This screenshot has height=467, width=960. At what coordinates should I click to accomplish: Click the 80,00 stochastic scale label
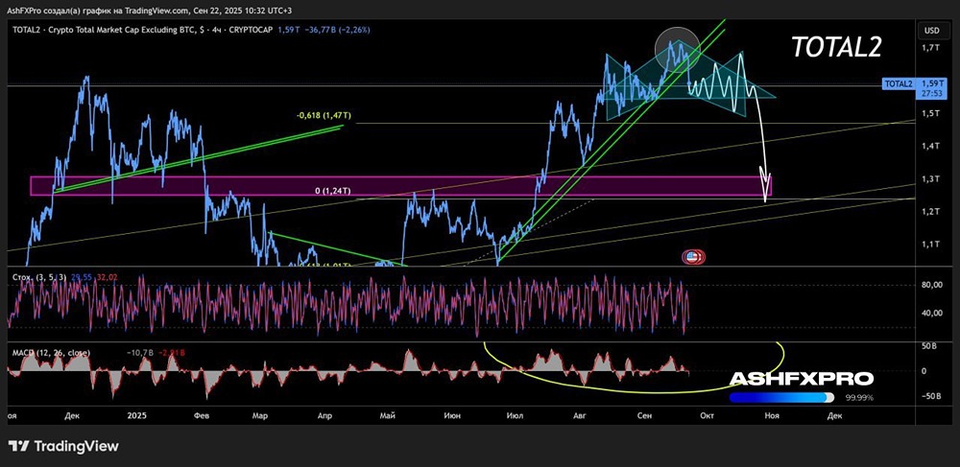(931, 285)
